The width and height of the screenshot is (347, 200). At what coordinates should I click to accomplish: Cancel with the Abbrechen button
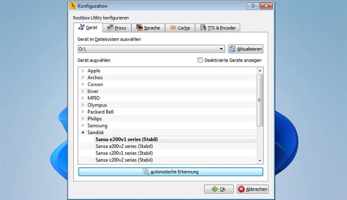point(252,189)
